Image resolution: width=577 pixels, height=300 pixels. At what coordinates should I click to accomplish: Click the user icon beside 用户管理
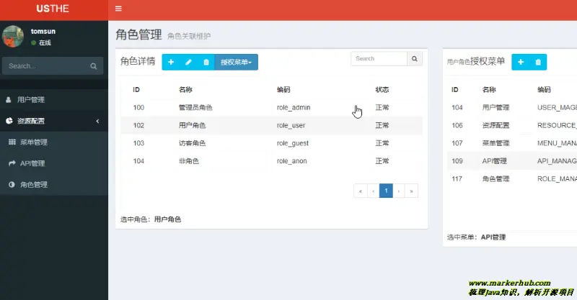[x=9, y=99]
